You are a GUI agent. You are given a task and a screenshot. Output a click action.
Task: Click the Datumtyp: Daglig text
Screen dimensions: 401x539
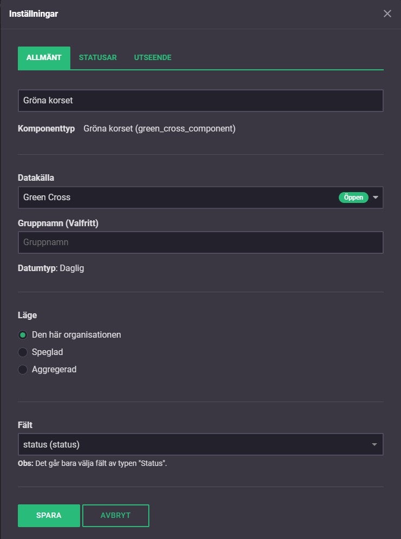coord(51,268)
